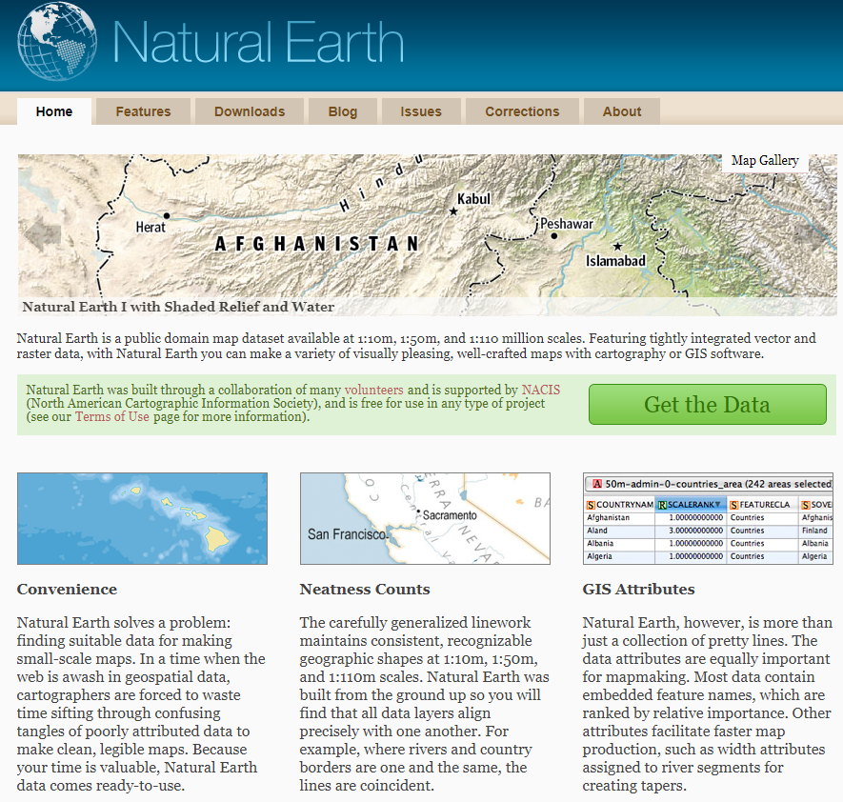The image size is (843, 802).
Task: Click the GIS Attributes heading
Action: 637,589
